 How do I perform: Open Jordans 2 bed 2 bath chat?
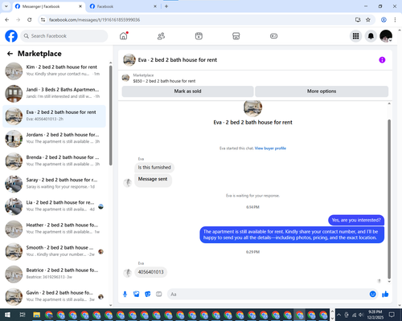[x=54, y=139]
